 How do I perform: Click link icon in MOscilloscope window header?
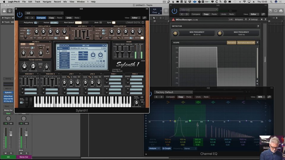pos(263,14)
